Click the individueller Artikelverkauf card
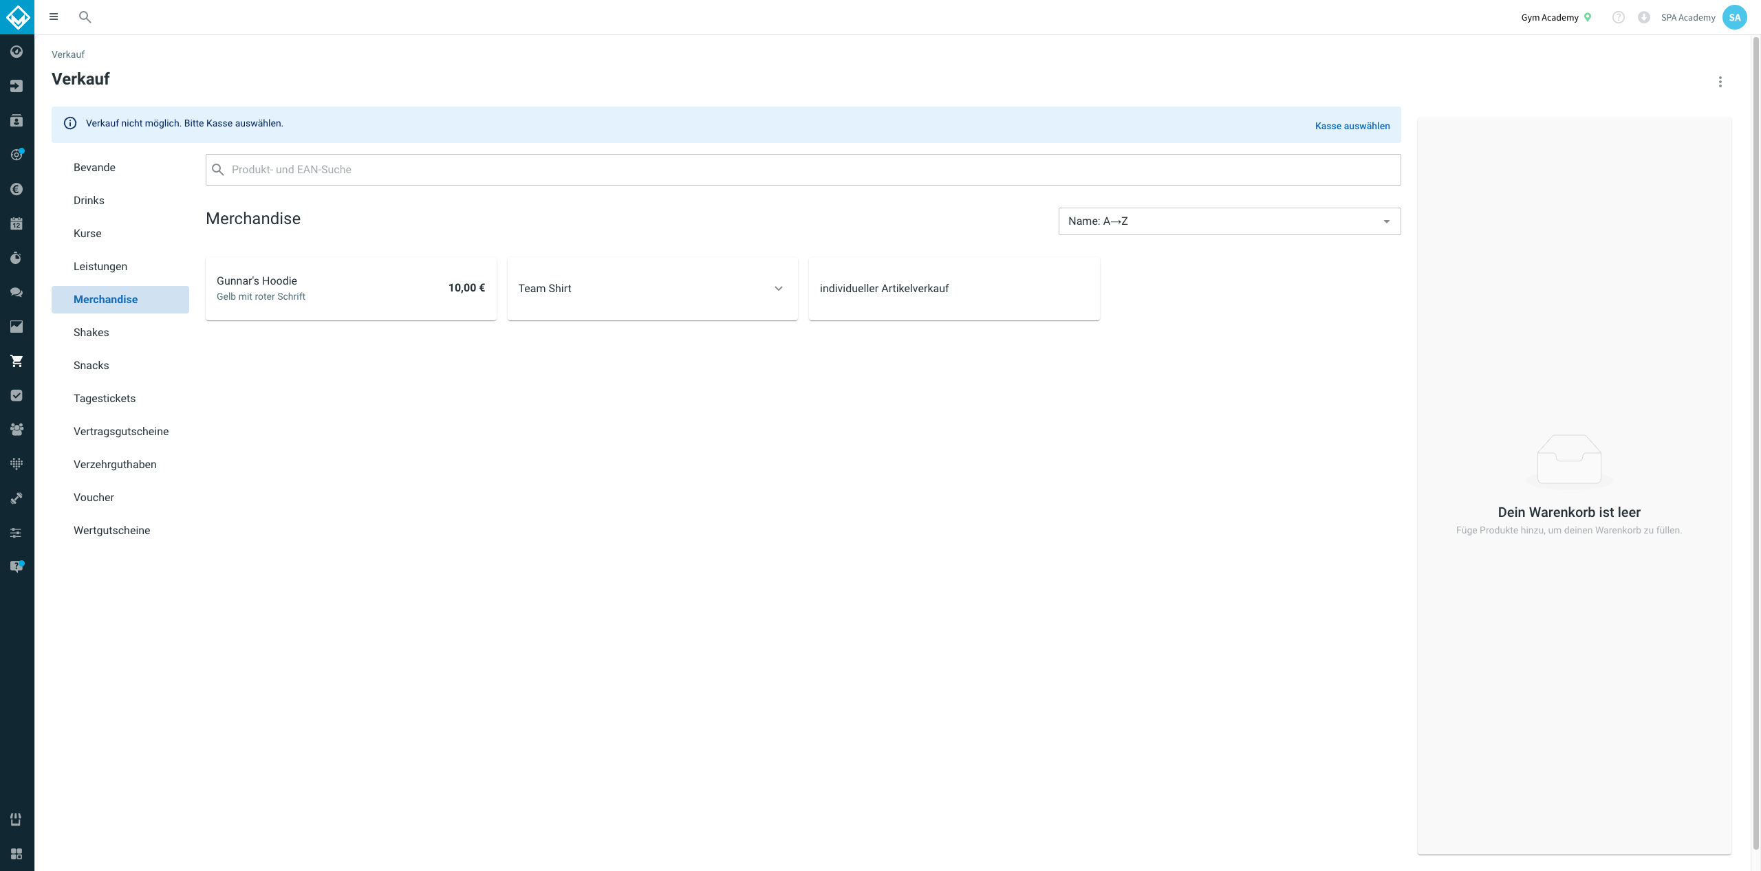Viewport: 1761px width, 871px height. click(x=954, y=289)
